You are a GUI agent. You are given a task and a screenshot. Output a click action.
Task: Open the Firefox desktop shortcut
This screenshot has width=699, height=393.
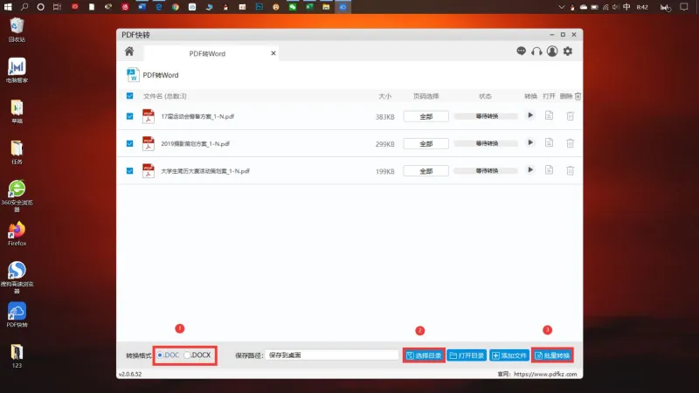point(17,234)
